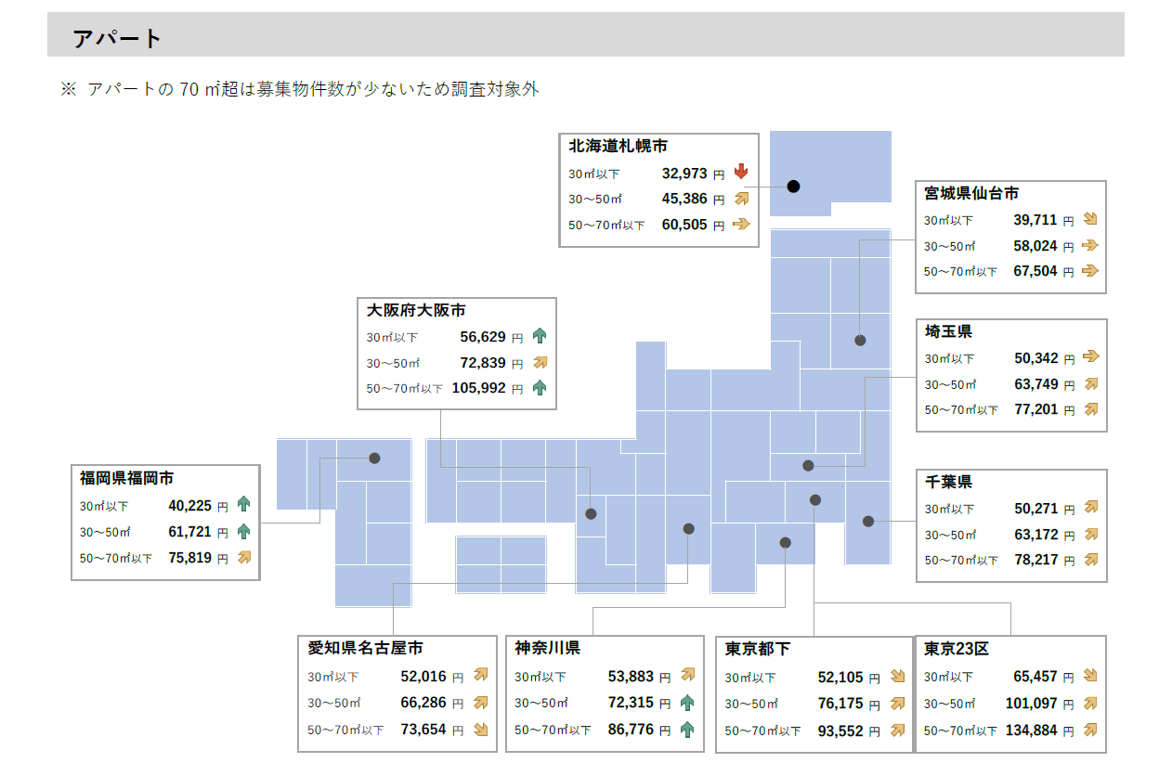Select the 北海道札幌市 heading
1172x763 pixels.
tap(618, 146)
